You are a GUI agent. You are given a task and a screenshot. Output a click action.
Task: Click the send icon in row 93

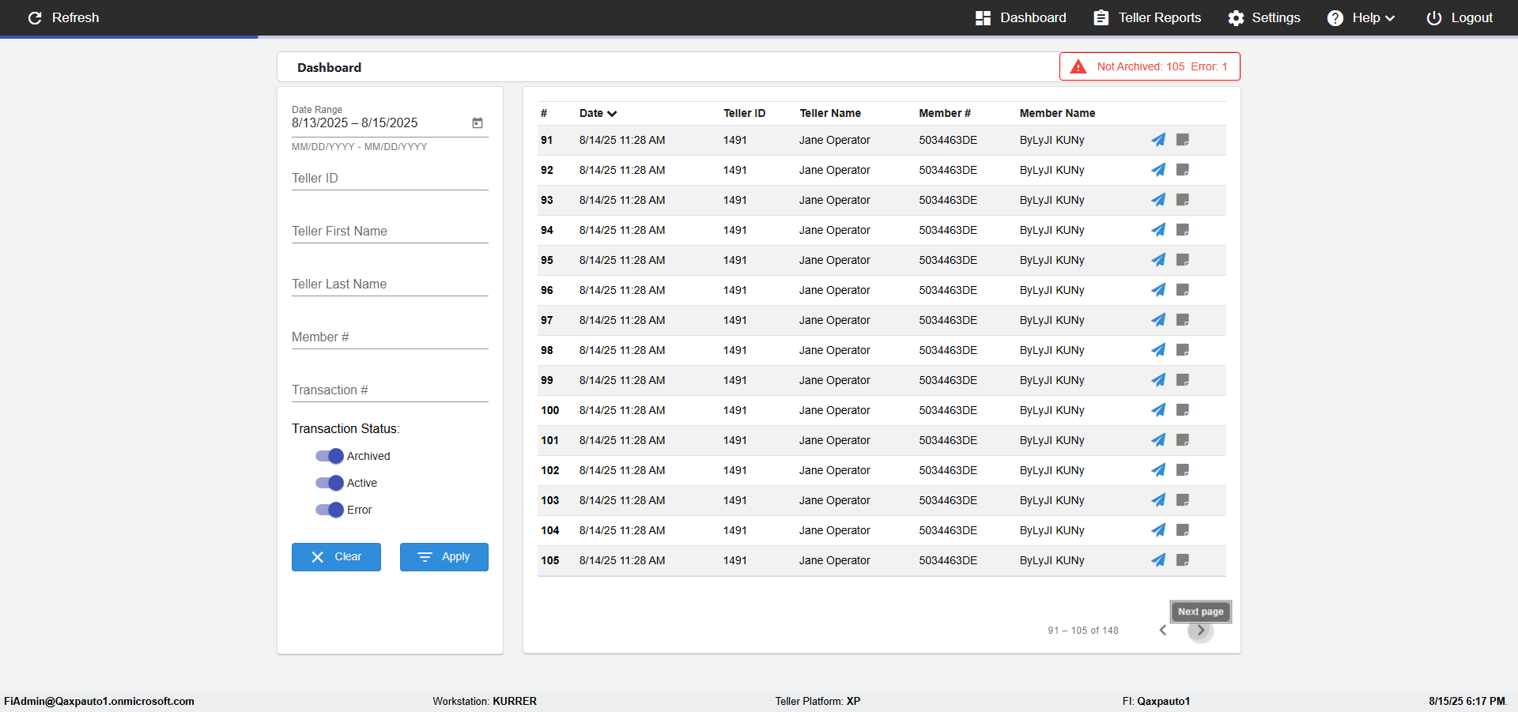(x=1158, y=200)
